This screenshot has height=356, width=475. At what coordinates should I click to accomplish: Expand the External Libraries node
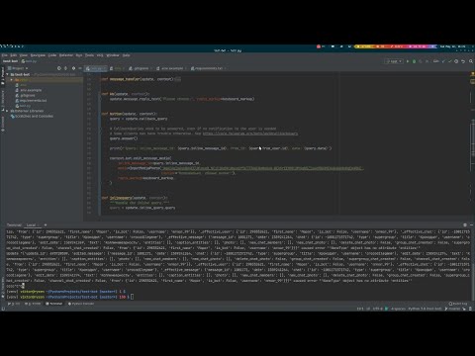(7, 111)
